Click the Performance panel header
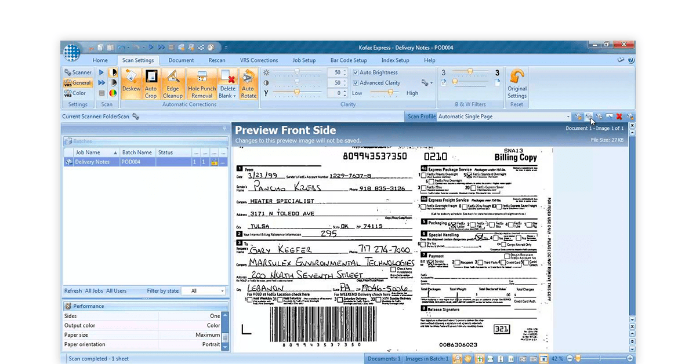 145,306
